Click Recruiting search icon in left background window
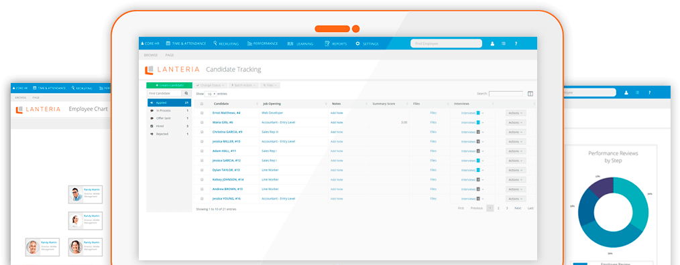The width and height of the screenshot is (680, 265). (73, 88)
